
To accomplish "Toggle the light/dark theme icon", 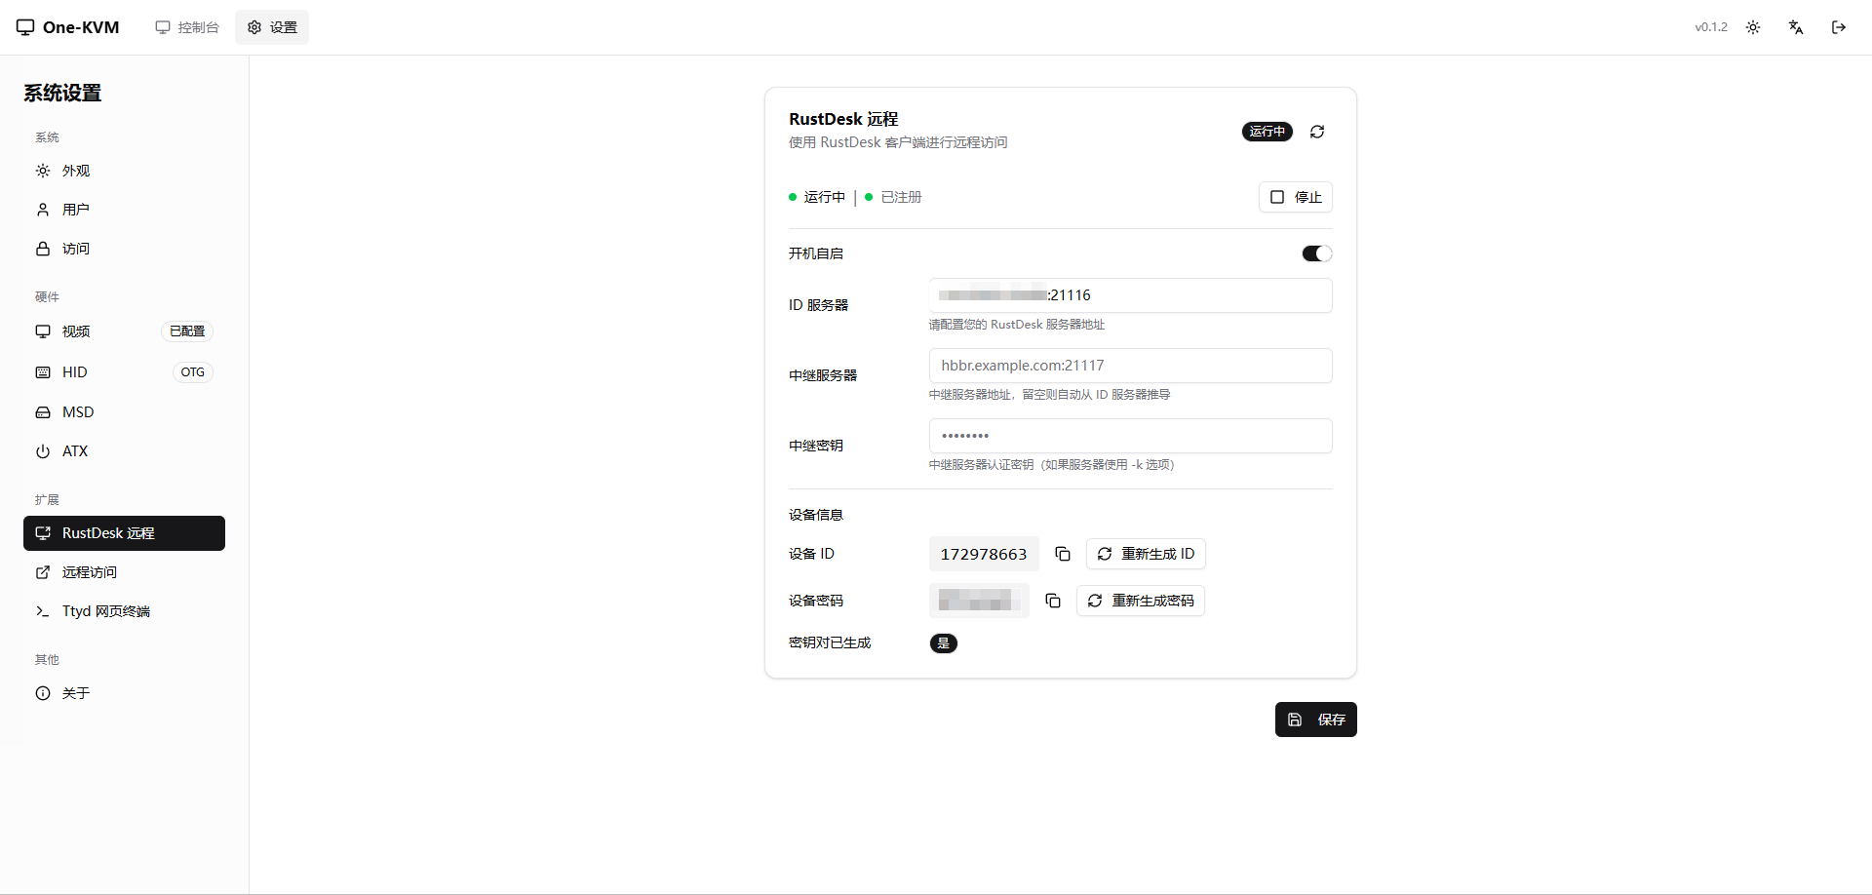I will click(1753, 27).
